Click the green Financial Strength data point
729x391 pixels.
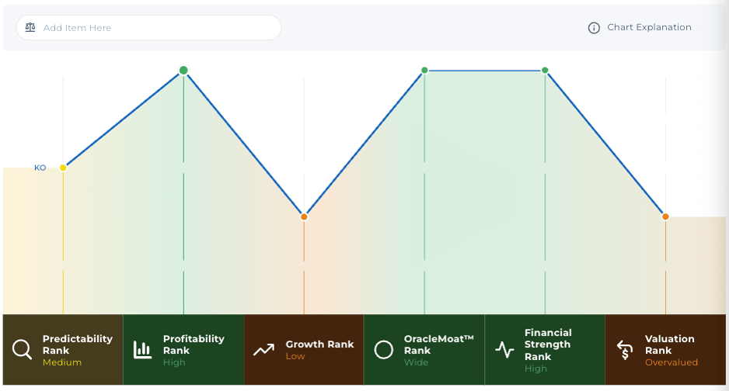[x=545, y=71]
